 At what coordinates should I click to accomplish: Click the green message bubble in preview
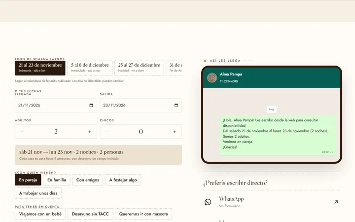(278, 136)
